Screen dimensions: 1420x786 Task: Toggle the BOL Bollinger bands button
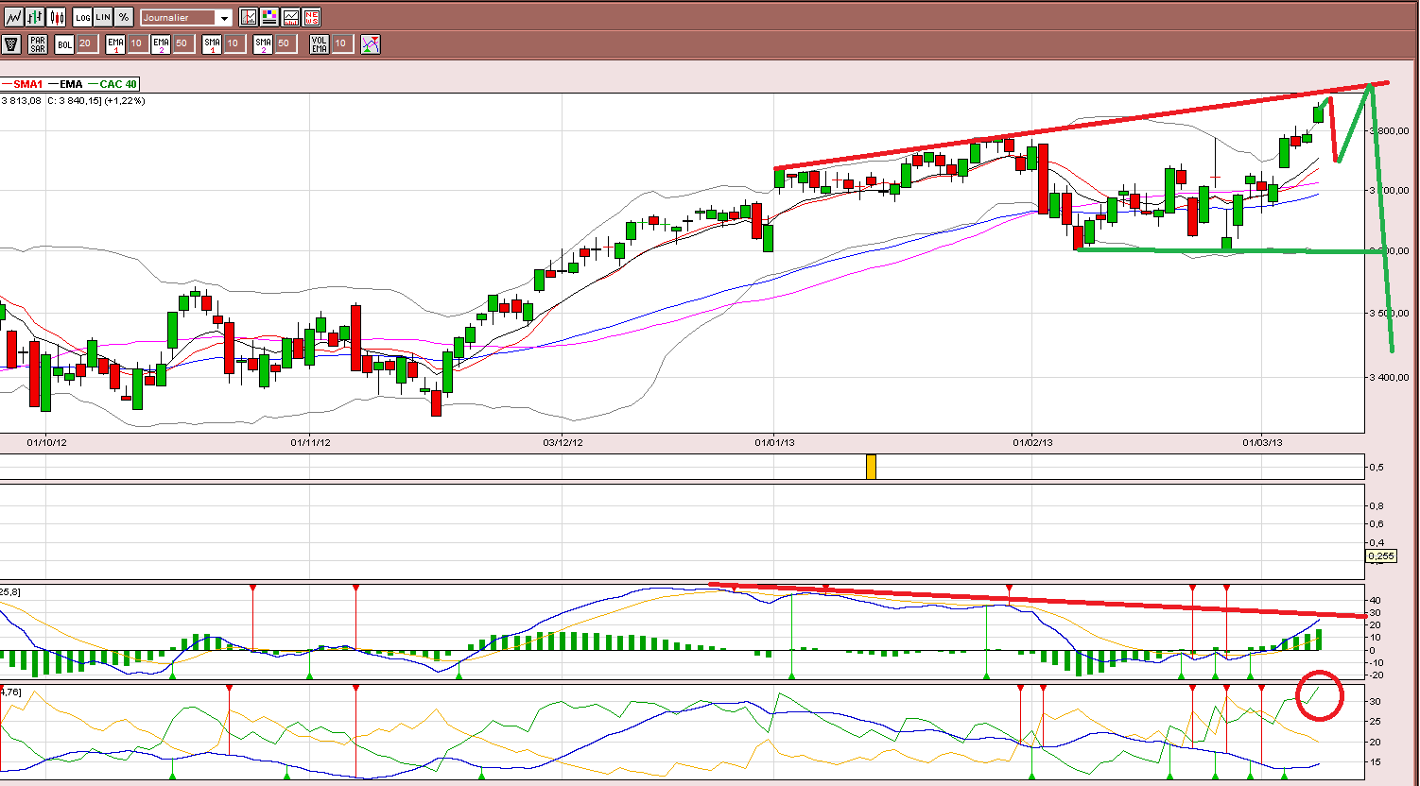click(x=64, y=43)
